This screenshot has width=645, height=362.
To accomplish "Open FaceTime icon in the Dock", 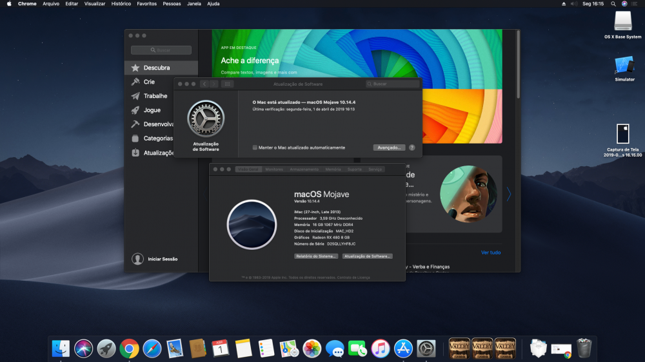I will point(357,348).
